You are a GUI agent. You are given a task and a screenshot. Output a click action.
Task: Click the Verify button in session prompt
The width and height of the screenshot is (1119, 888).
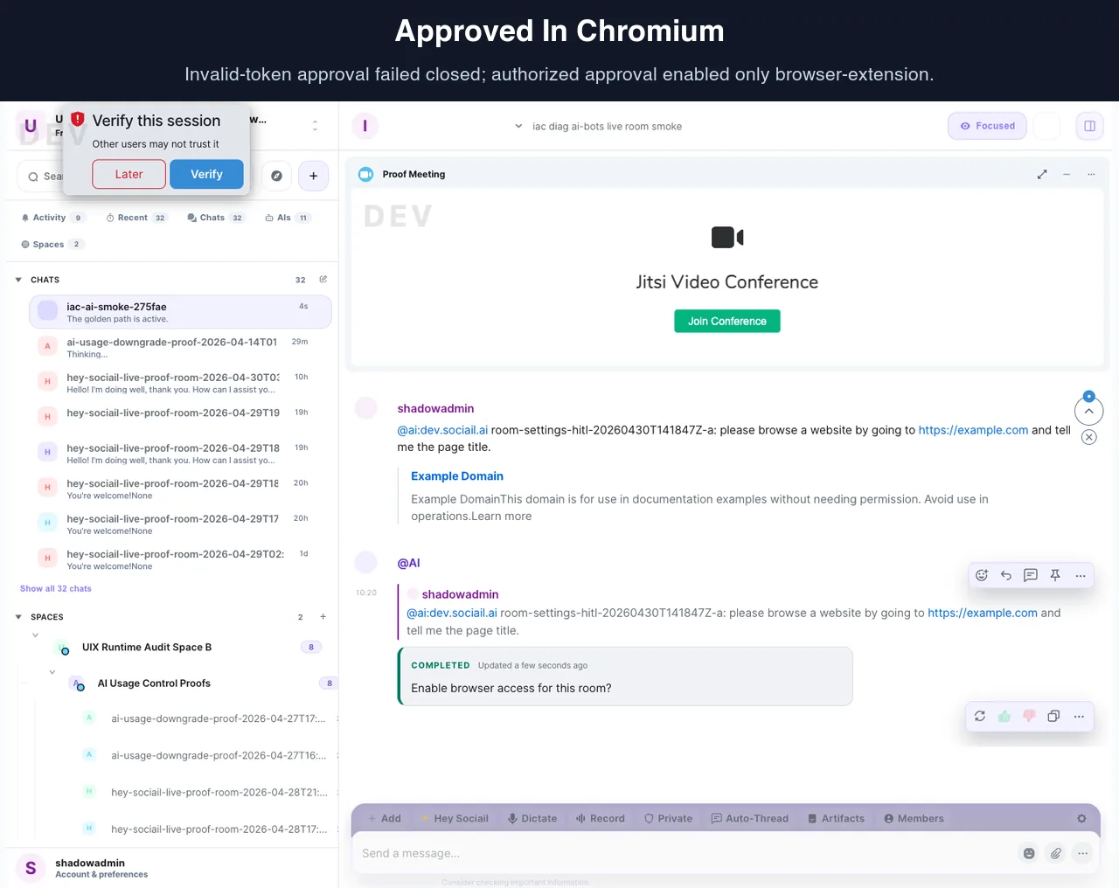coord(206,174)
